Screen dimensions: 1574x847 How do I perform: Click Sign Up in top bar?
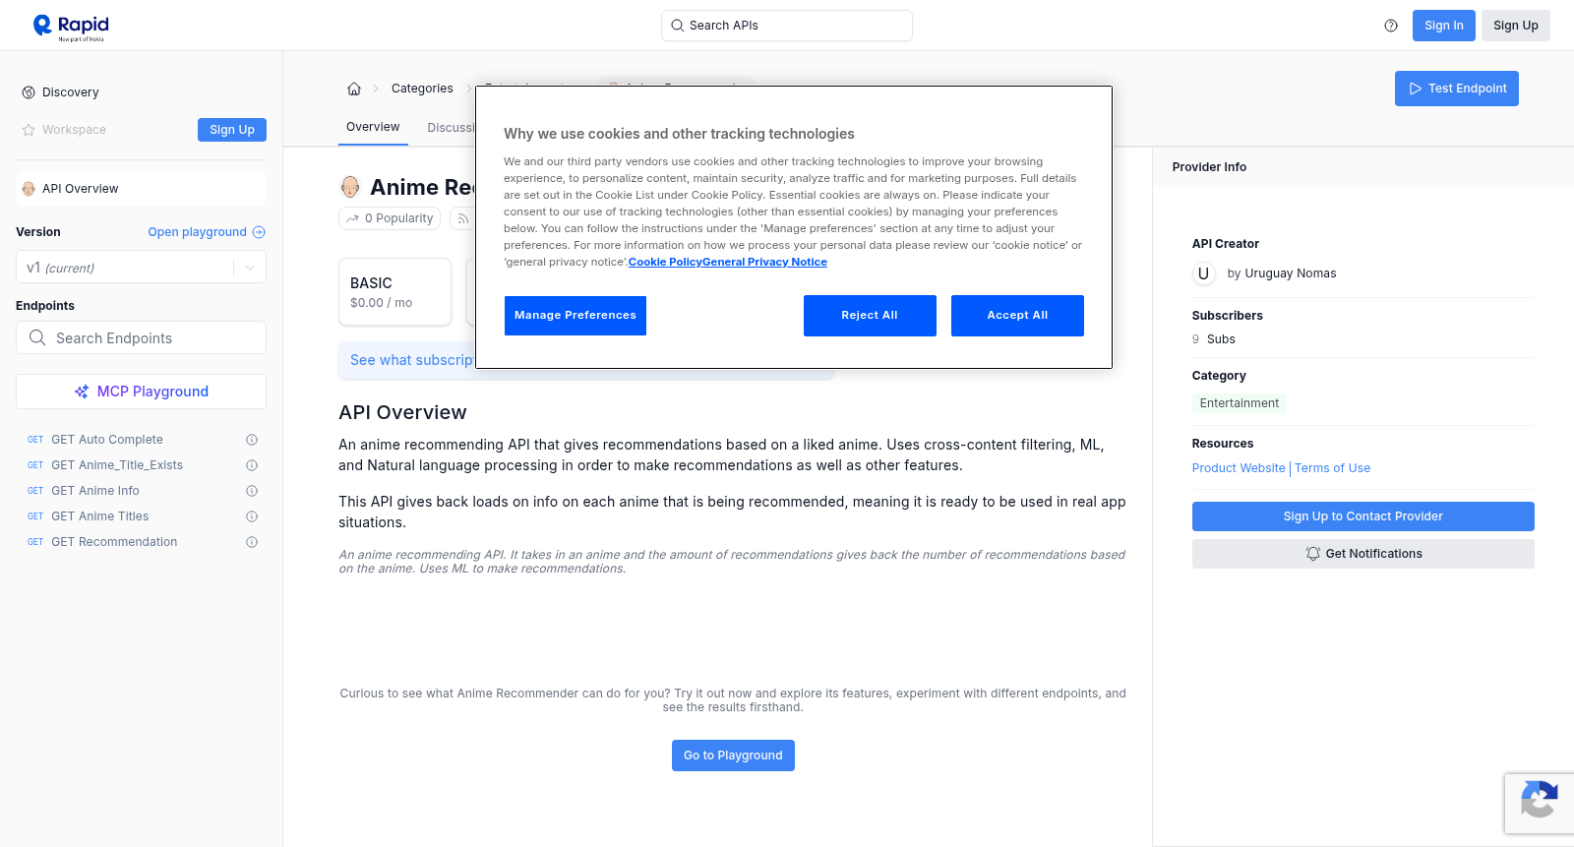tap(1515, 26)
